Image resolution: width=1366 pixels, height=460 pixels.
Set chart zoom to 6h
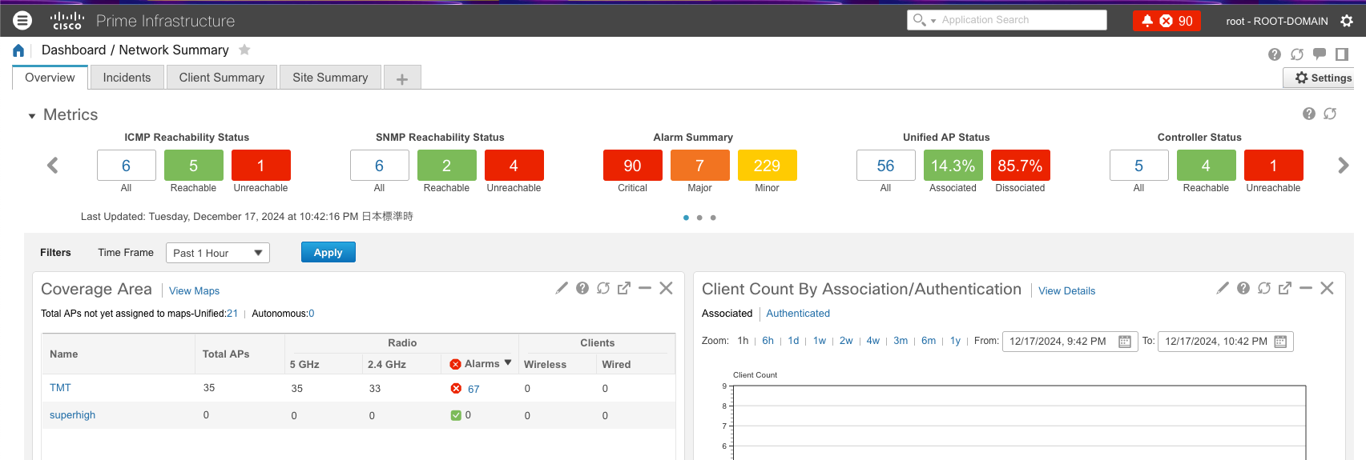coord(768,341)
